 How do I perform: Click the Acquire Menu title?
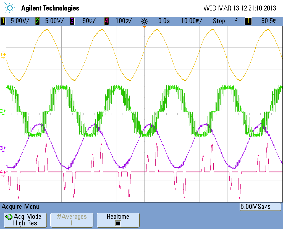pyautogui.click(x=20, y=206)
